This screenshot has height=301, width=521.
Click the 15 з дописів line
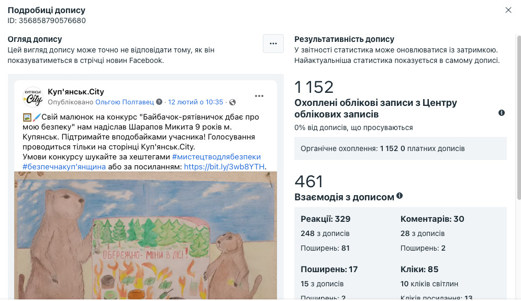coord(322,284)
